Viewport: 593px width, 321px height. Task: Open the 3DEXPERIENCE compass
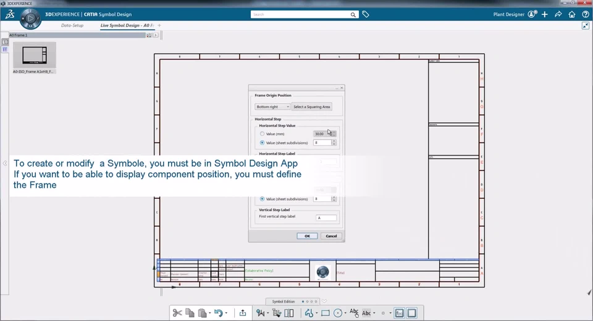point(30,18)
